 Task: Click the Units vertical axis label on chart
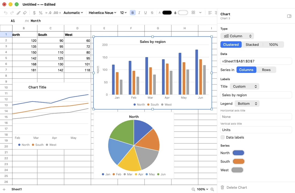click(x=98, y=70)
